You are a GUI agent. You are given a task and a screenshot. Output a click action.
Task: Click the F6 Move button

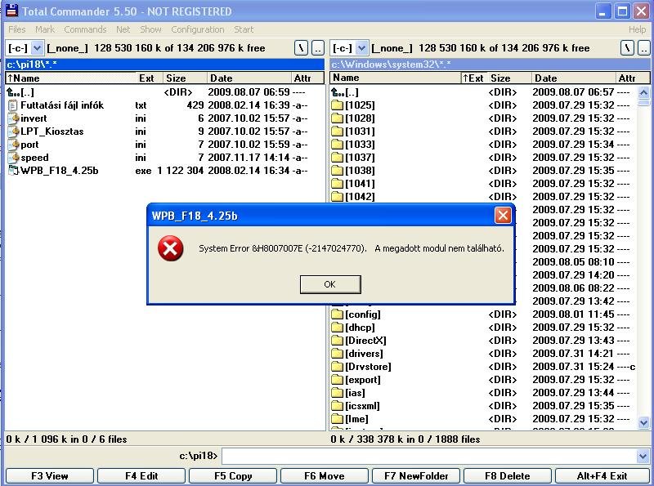(x=325, y=476)
